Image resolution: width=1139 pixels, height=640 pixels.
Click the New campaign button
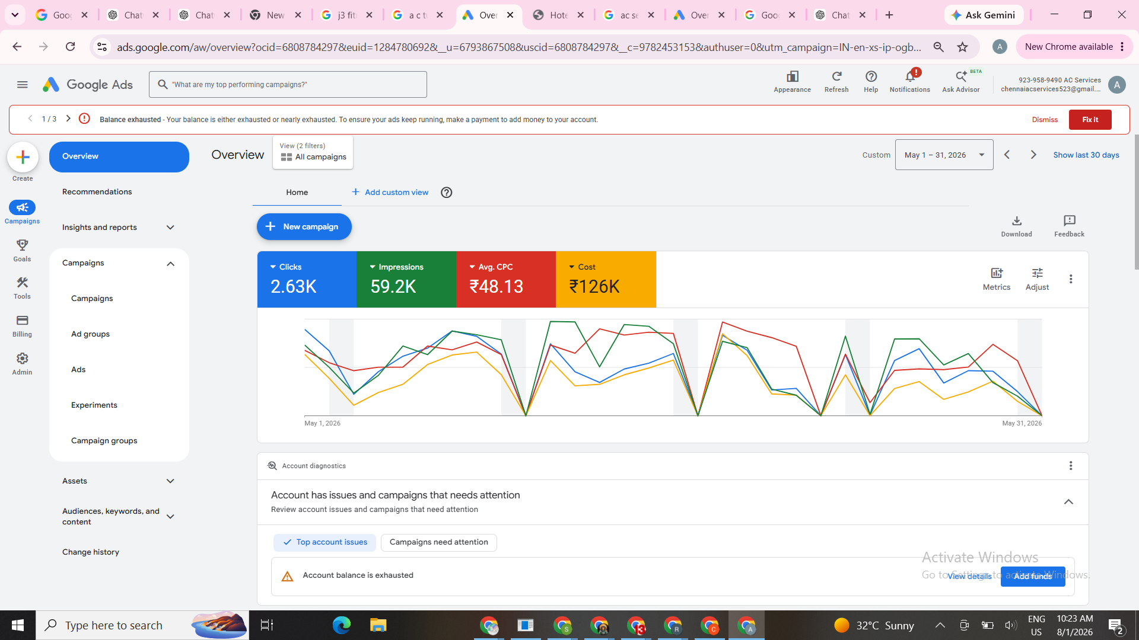coord(304,227)
